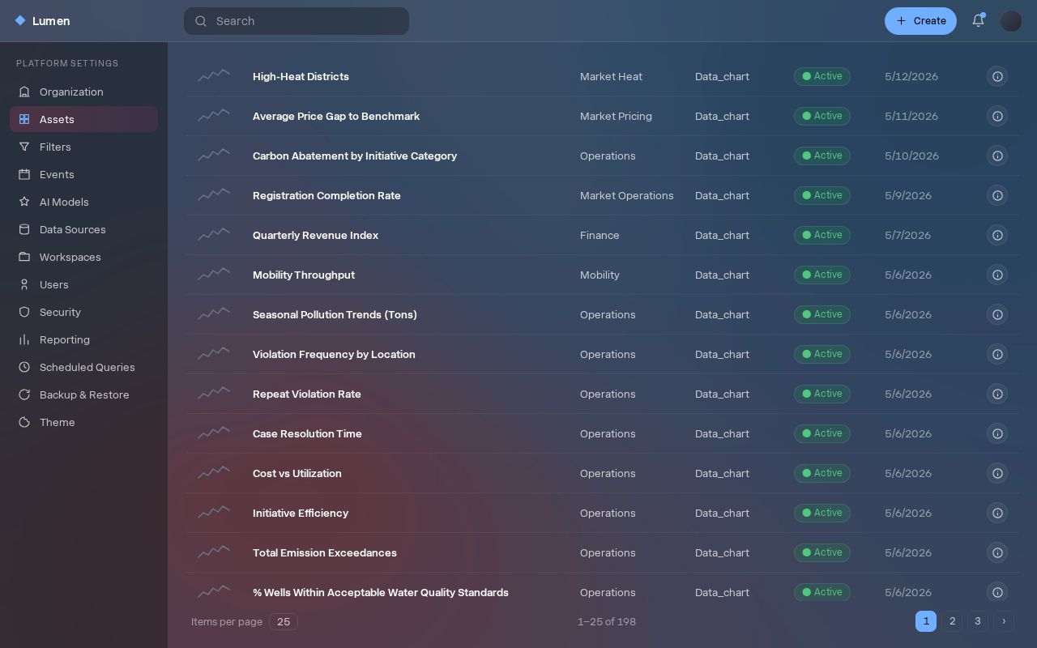Click Violation Frequency by Location name
1037x648 pixels.
click(x=334, y=354)
